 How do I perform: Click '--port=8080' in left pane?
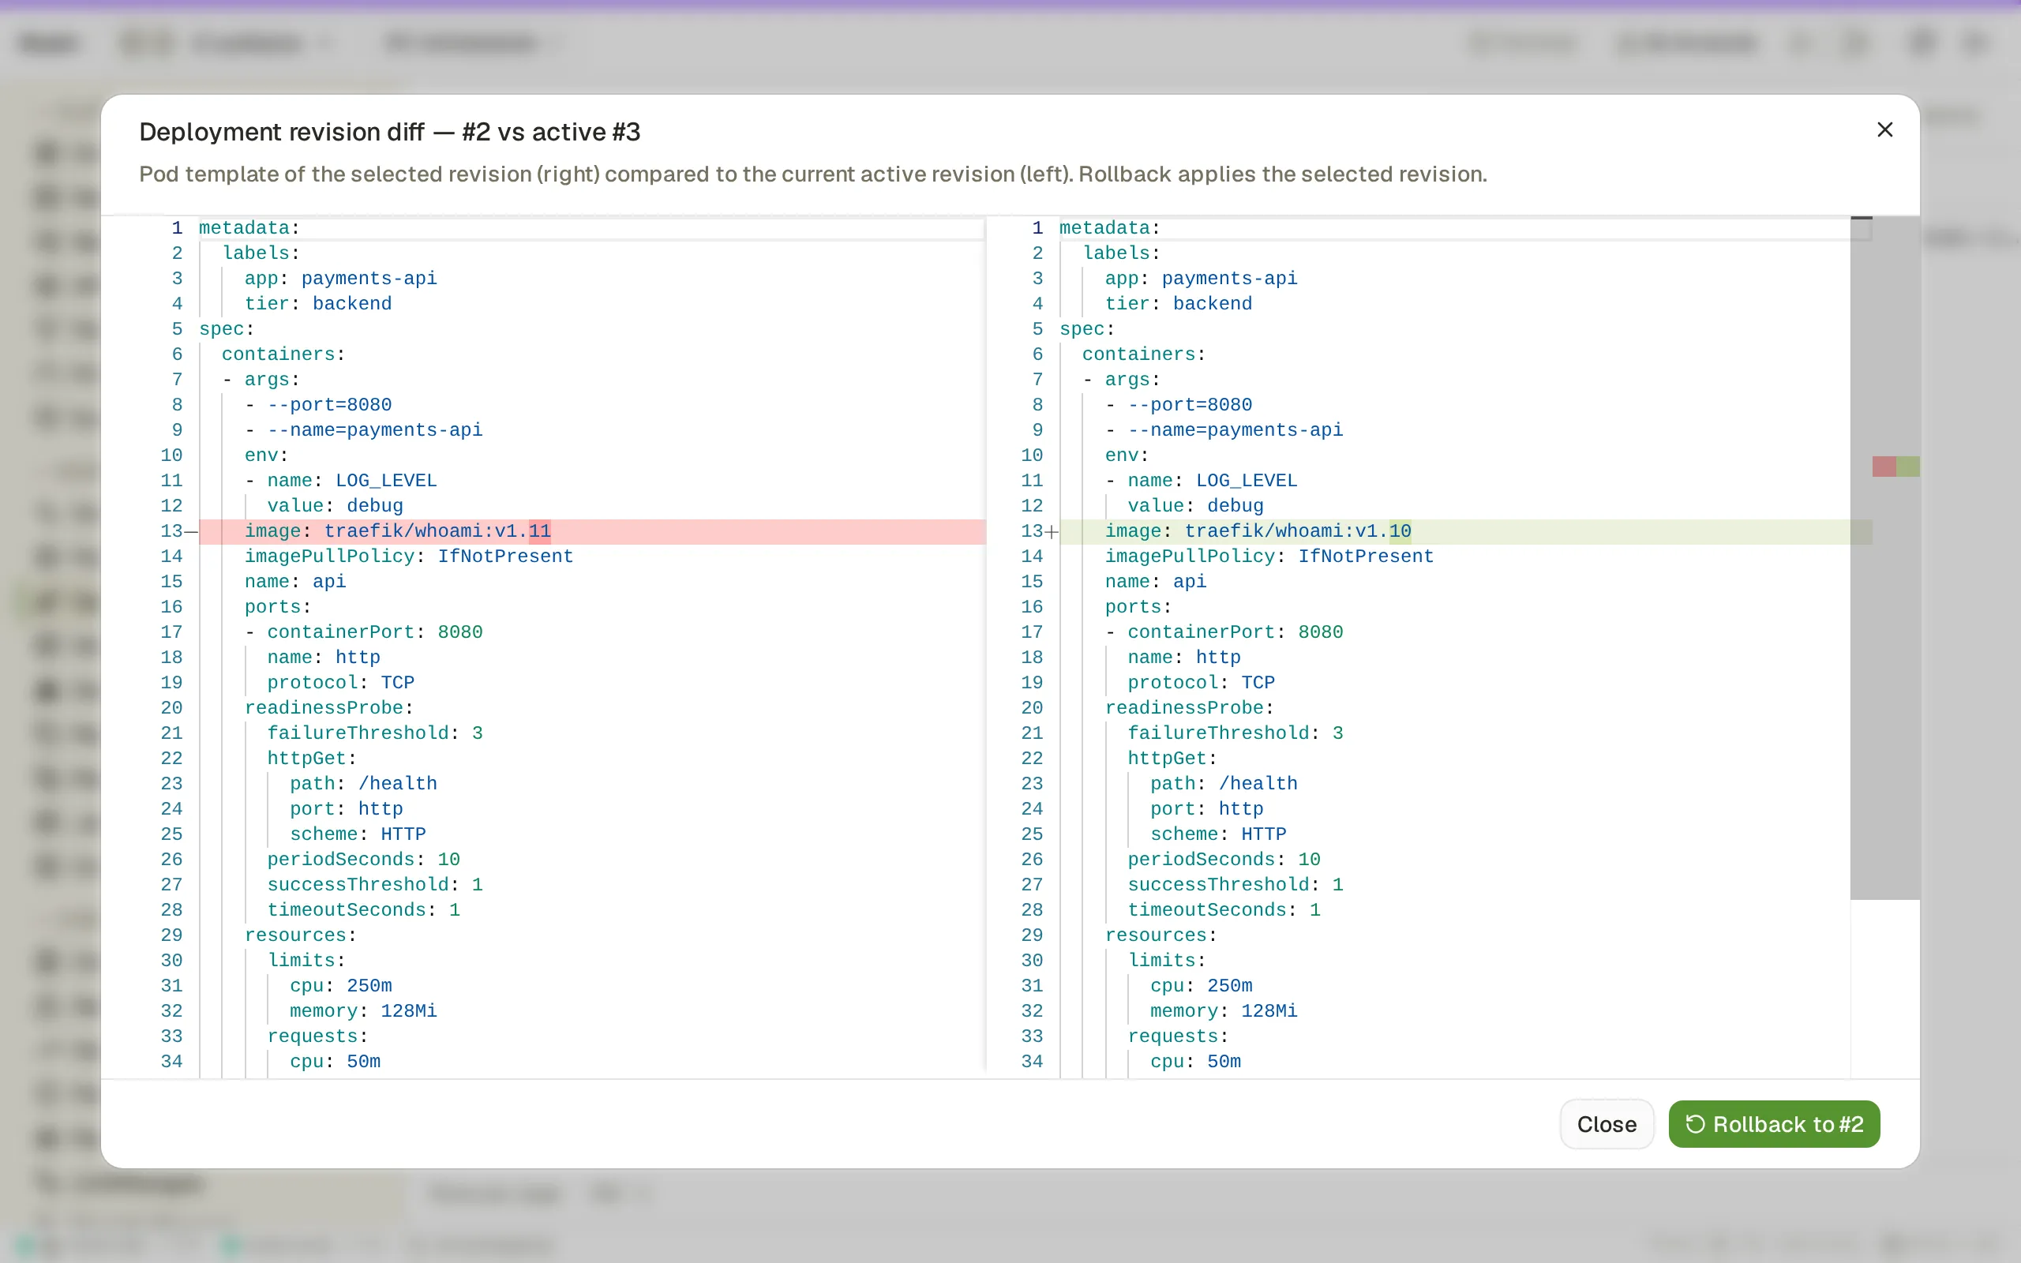click(x=329, y=404)
